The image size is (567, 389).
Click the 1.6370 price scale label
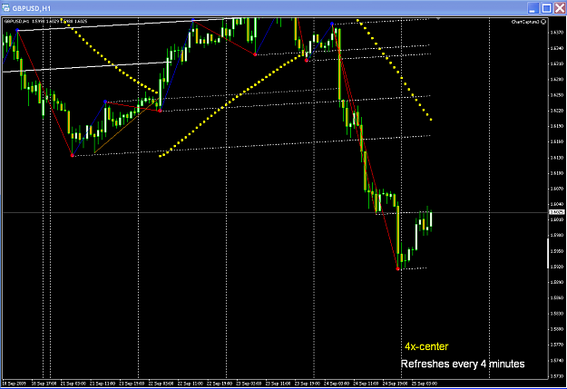tap(556, 32)
